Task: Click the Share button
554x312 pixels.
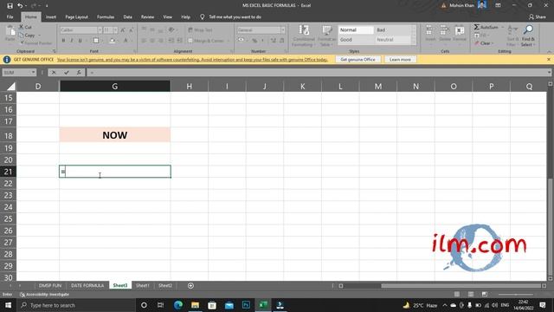Action: [x=537, y=17]
